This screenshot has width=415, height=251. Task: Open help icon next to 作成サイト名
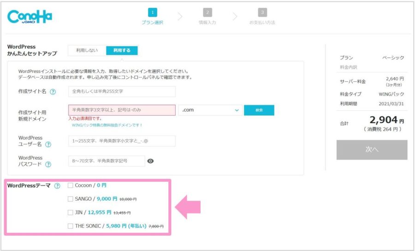(x=53, y=92)
